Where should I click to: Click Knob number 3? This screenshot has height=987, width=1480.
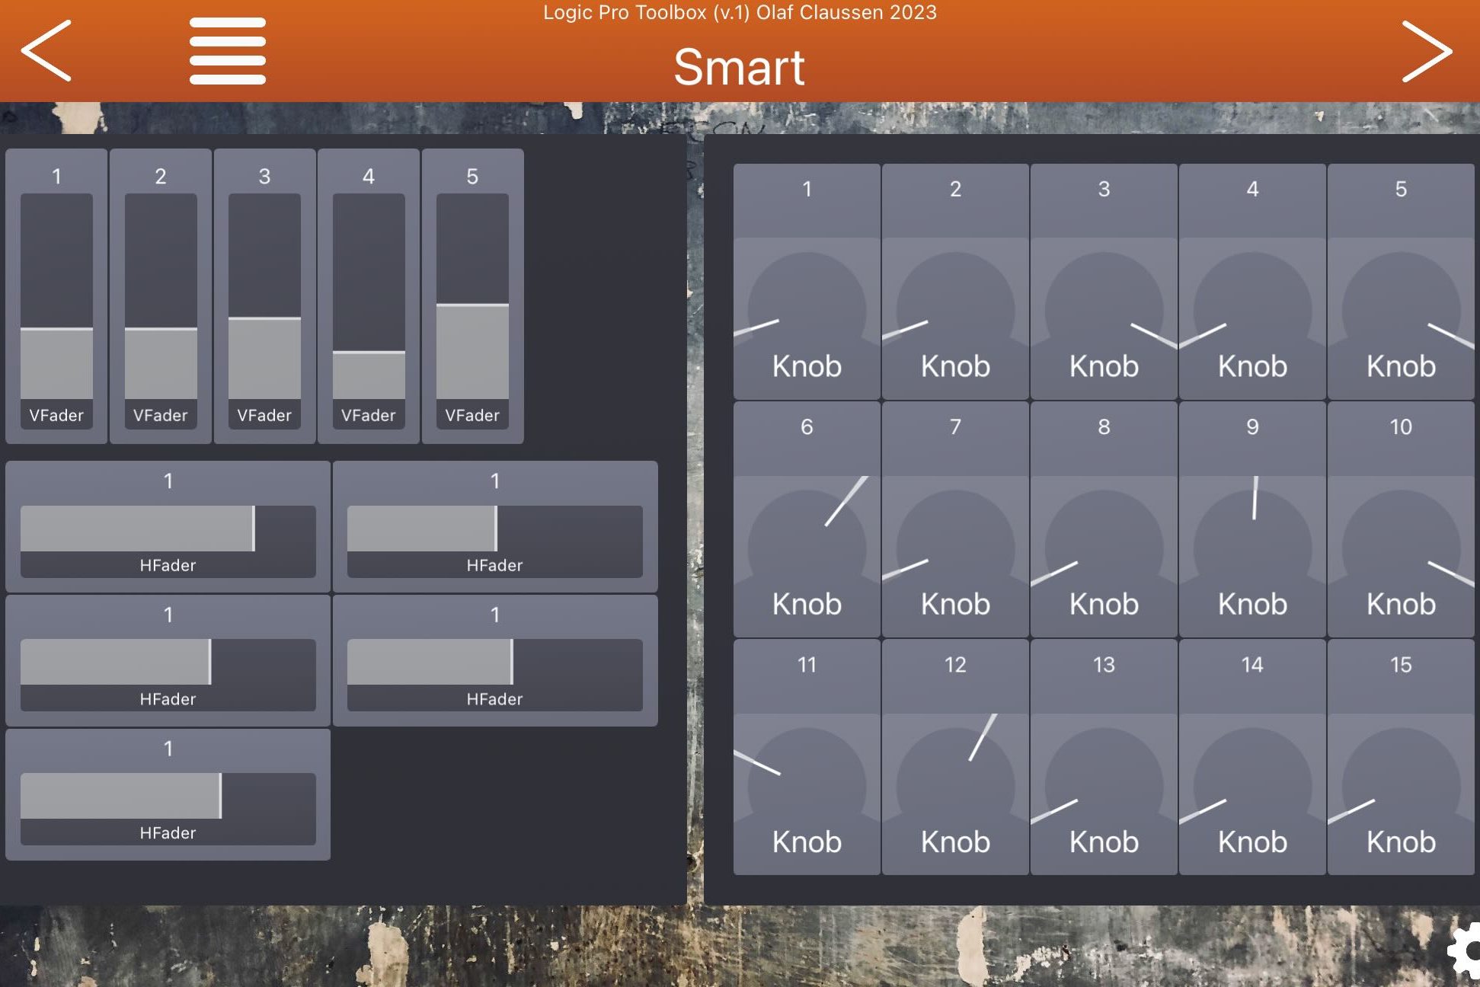(1104, 310)
